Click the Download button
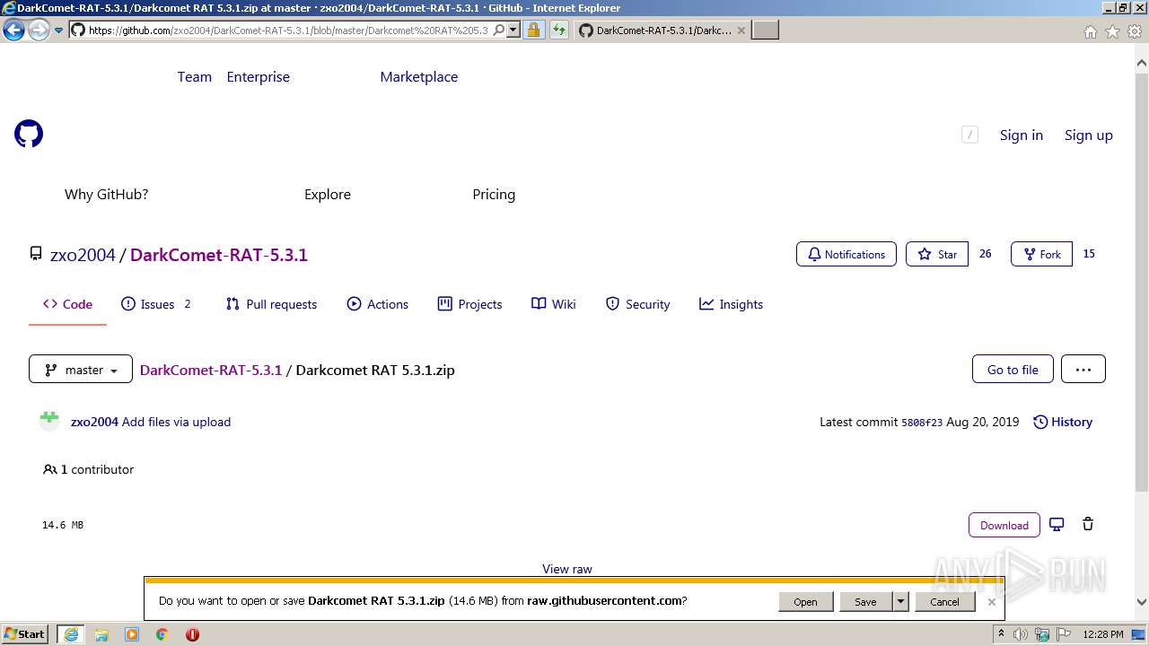Image resolution: width=1149 pixels, height=646 pixels. click(1004, 525)
